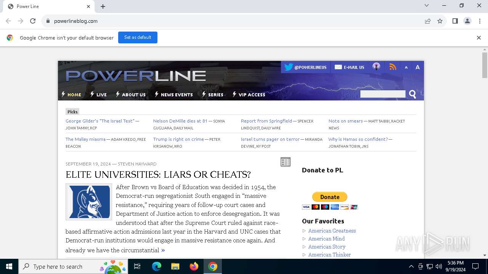Click the search magnifier icon
Viewport: 488px width, 274px height.
[x=413, y=94]
